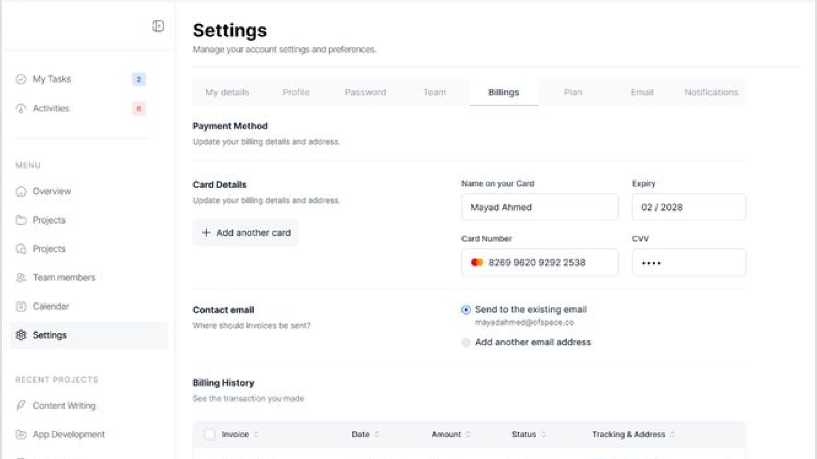Collapse the sidebar with the panel icon
Viewport: 817px width, 459px height.
point(158,26)
